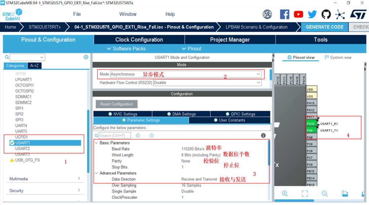Go to previous parameter search result
The image size is (369, 205).
coord(138,135)
